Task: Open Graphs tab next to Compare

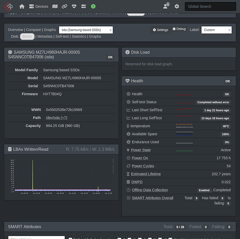Action: (50, 30)
